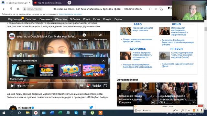The width and height of the screenshot is (207, 116).
Task: Open Yandex home via the Я icon
Action: 11,9
